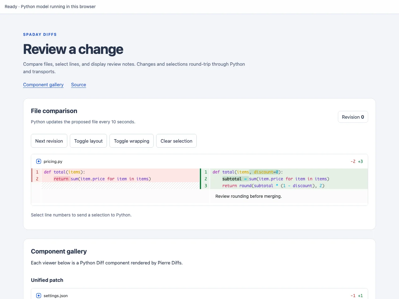
Task: Click the added 'return round(subtotal...' line
Action: point(289,186)
